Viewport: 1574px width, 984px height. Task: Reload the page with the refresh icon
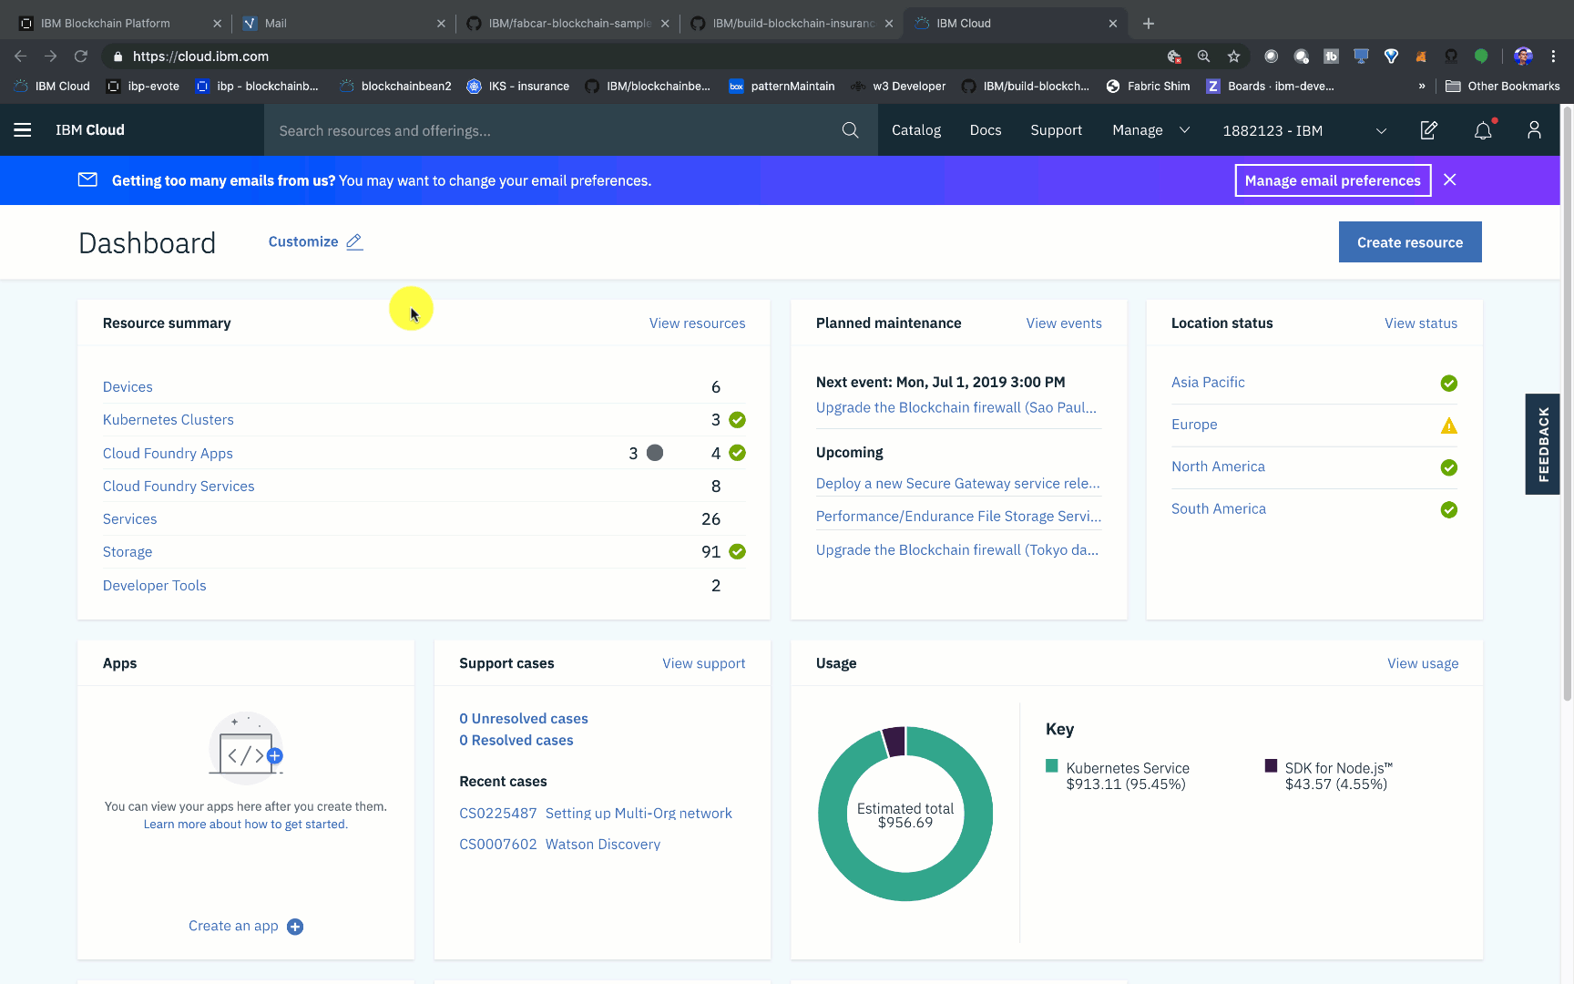(81, 56)
